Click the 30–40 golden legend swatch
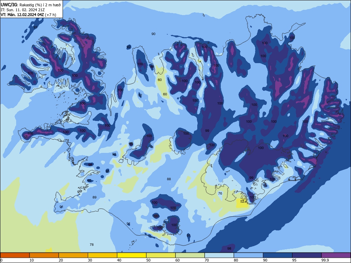The width and height of the screenshot is (351, 263). point(102,255)
